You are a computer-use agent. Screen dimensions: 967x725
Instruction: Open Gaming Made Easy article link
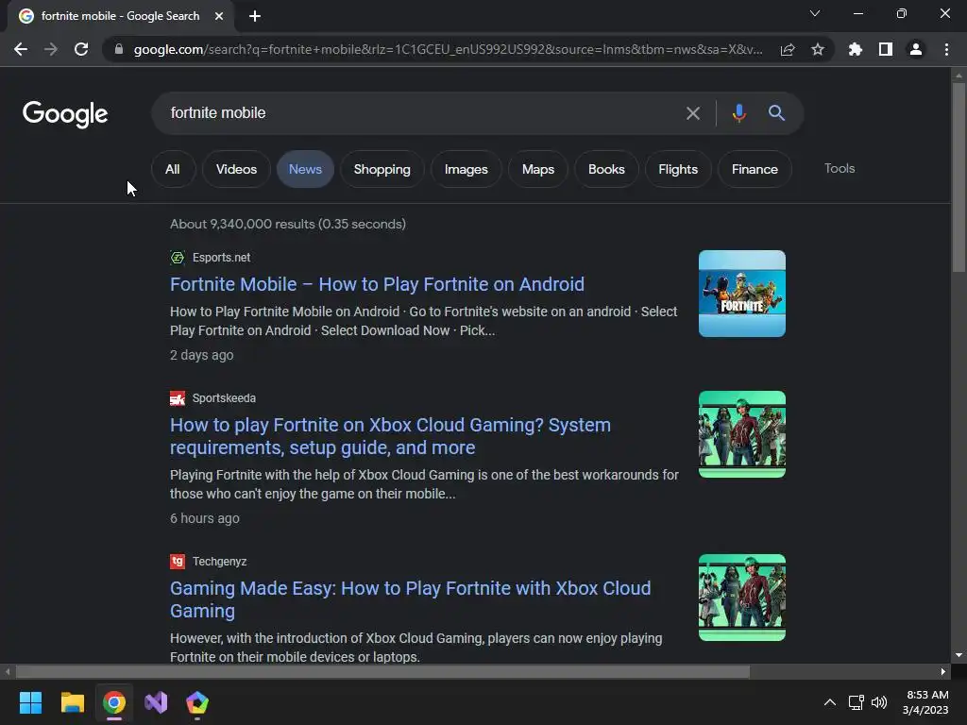(x=410, y=599)
